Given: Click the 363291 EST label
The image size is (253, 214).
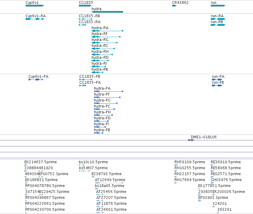Looking at the screenshot, I should coord(224,210).
